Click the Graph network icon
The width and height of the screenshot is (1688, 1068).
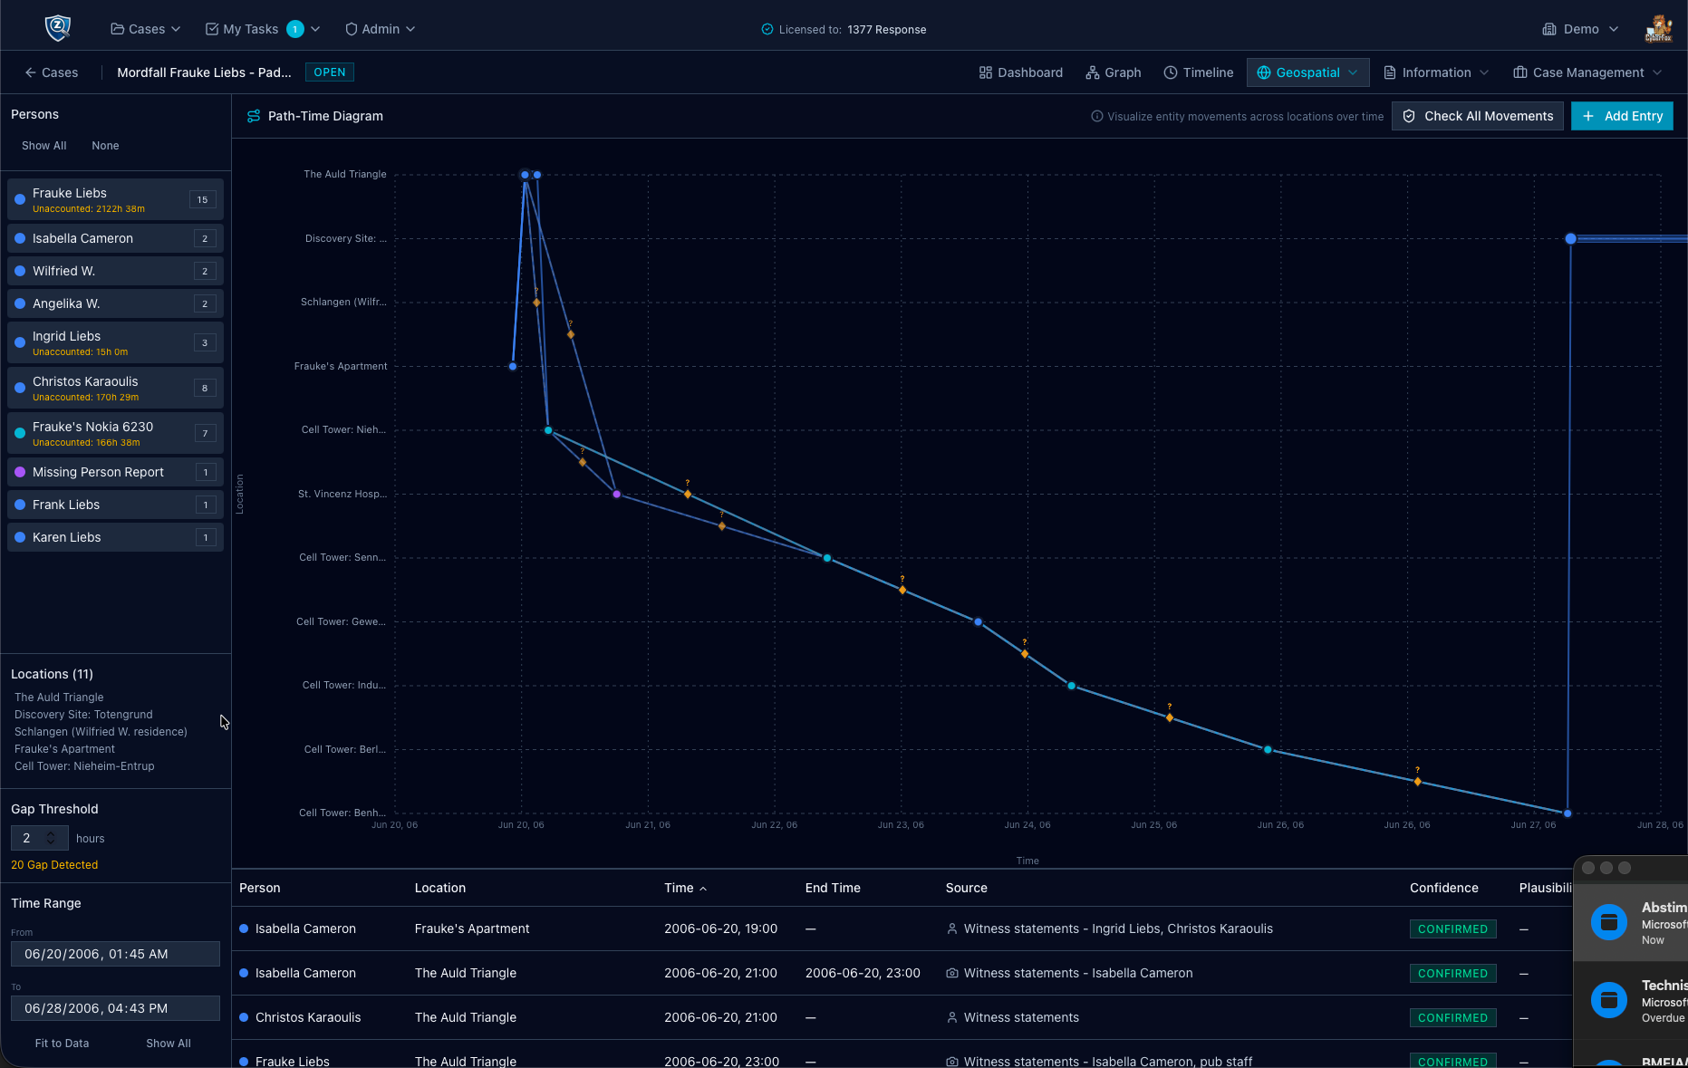click(1093, 72)
